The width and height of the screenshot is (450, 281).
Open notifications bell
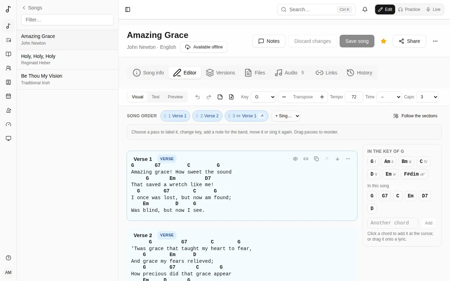click(x=365, y=9)
